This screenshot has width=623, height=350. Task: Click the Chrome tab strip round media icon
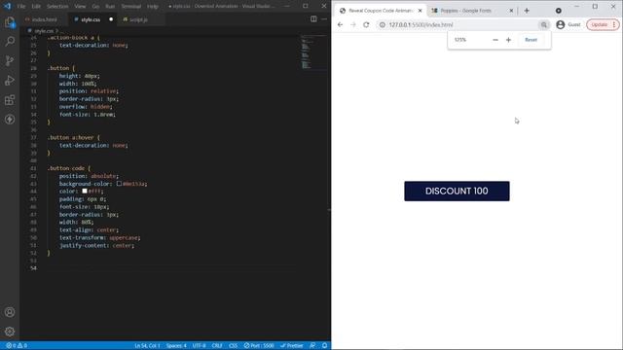point(558,11)
